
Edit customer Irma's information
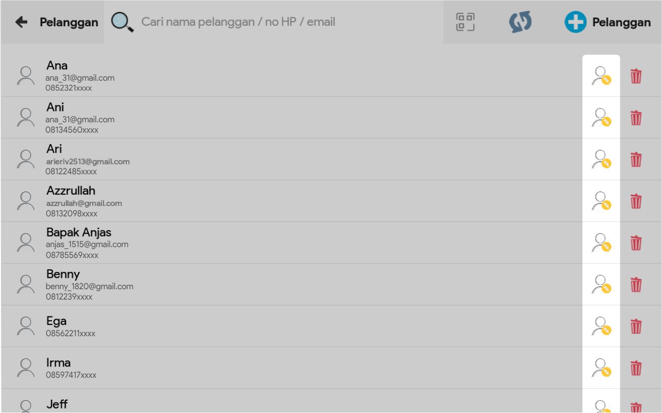(x=601, y=368)
